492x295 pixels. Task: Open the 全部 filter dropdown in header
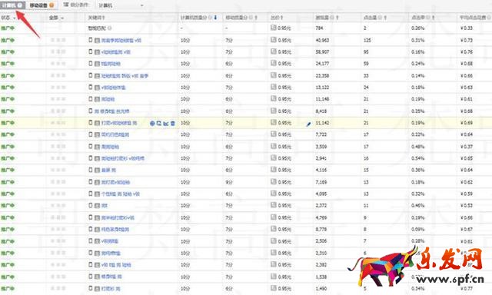coord(56,18)
